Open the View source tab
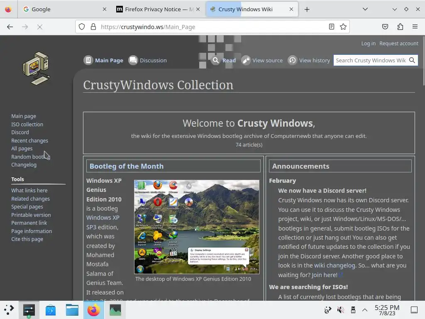The image size is (425, 319). pos(262,60)
